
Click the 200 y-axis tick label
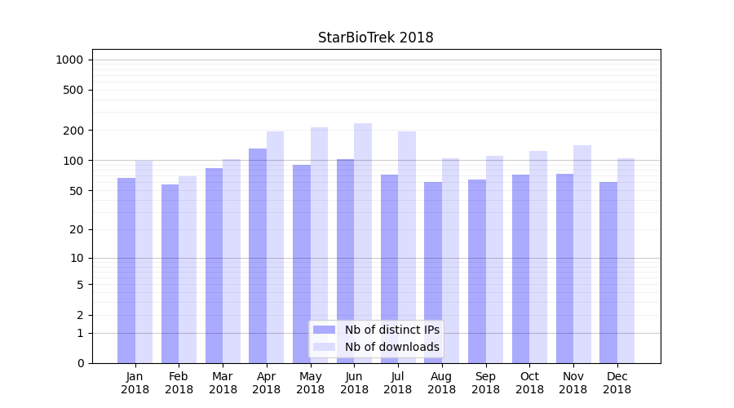point(73,131)
